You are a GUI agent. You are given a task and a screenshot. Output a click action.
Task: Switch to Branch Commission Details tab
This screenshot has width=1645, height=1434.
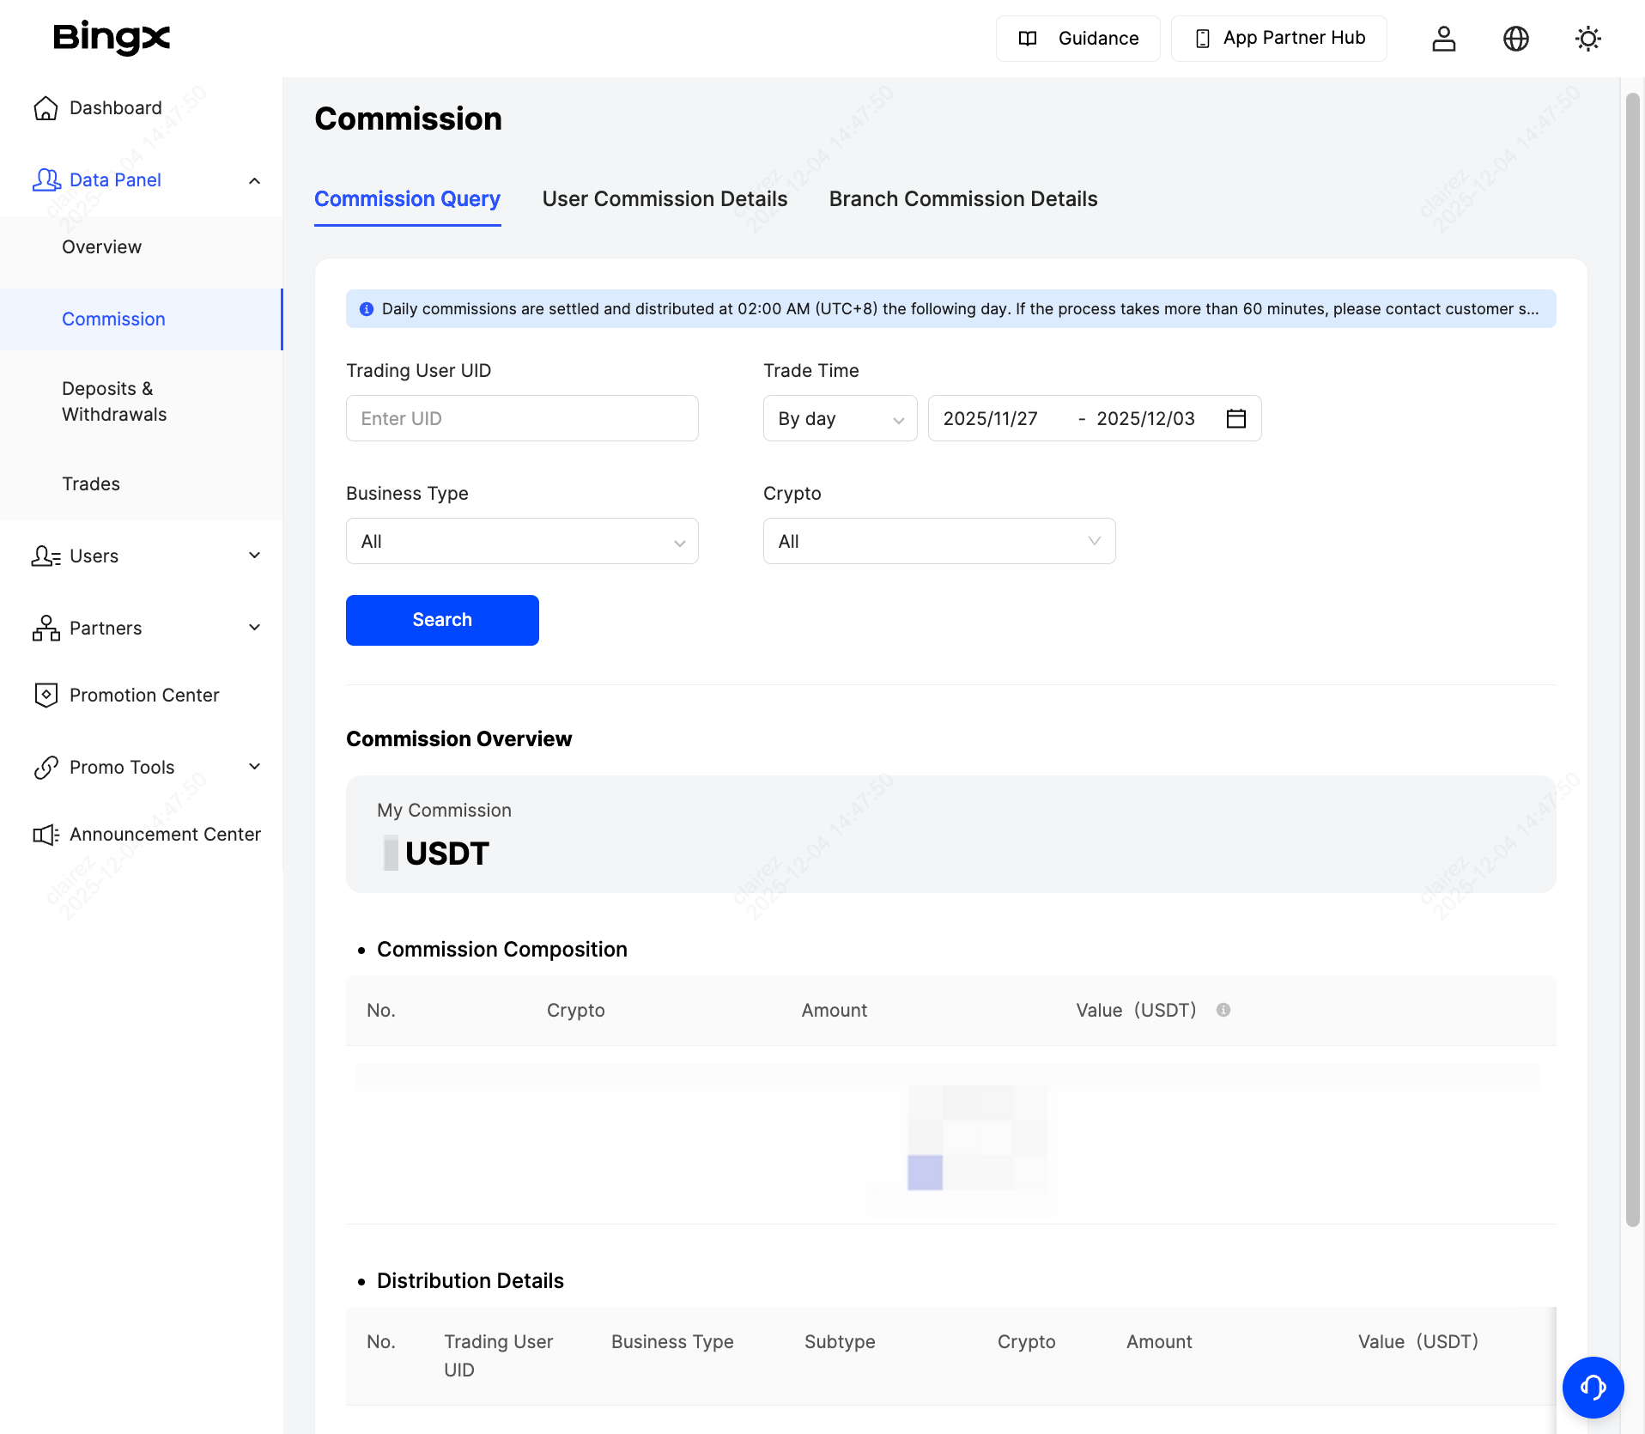click(962, 198)
